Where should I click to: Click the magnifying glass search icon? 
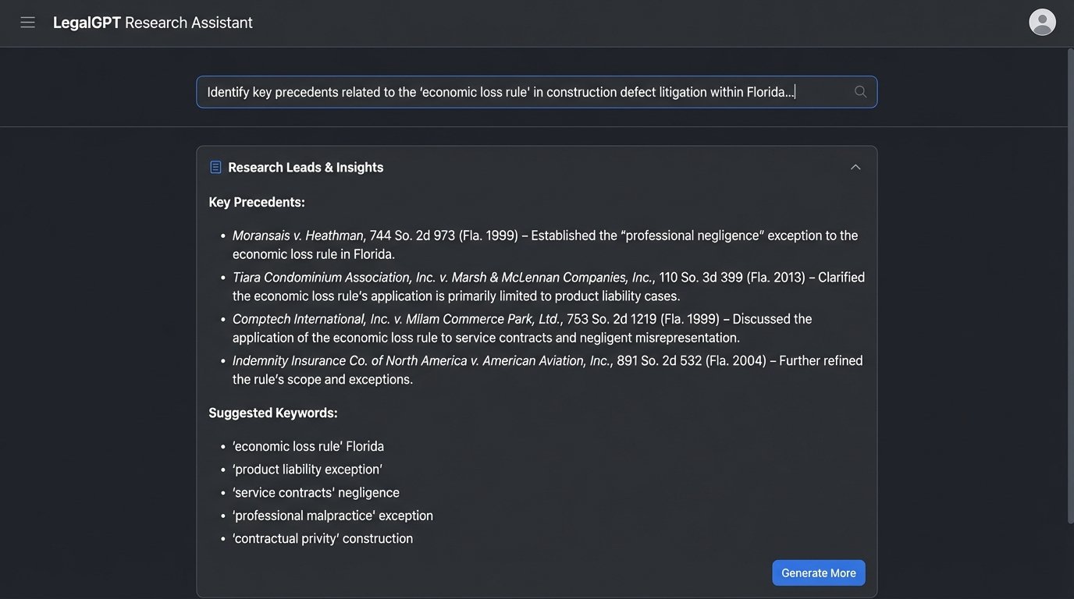(x=859, y=90)
